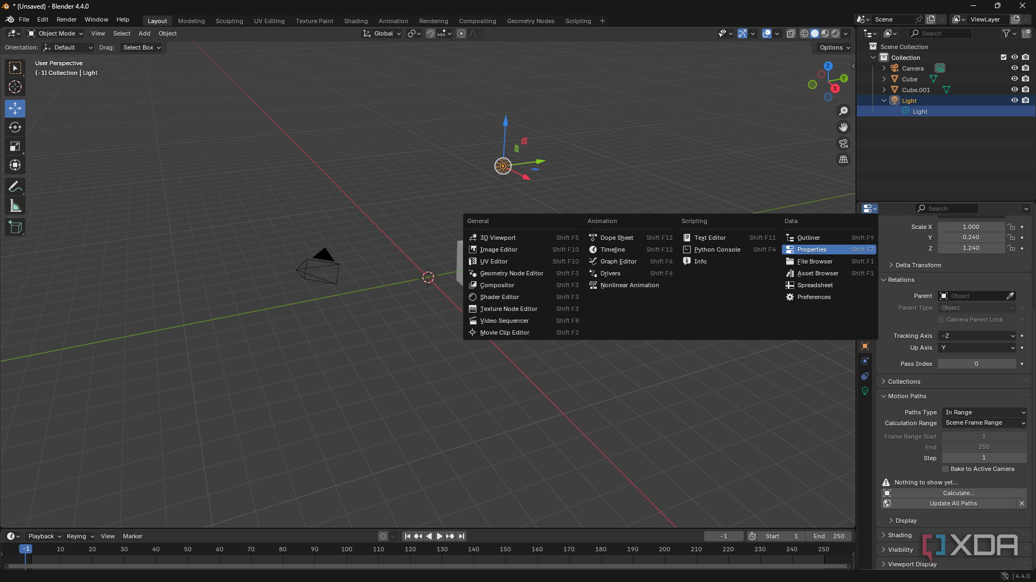Toggle X-ray display in header

tap(790, 33)
